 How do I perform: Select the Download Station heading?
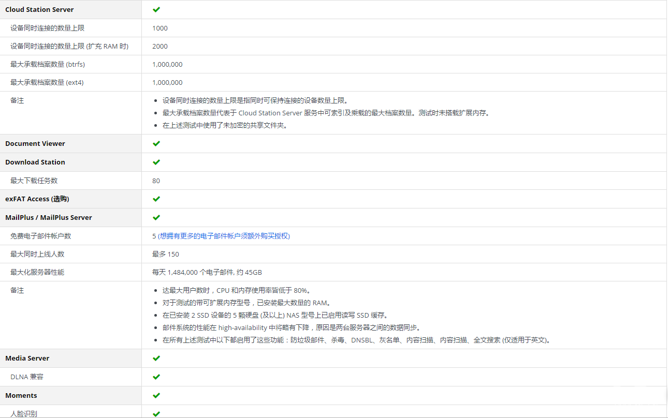coord(35,162)
